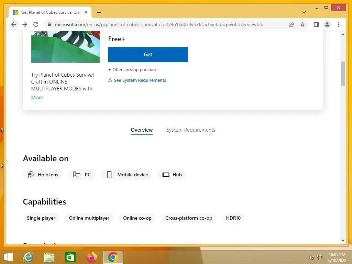
Task: Select the Single player capability
Action: pos(41,218)
